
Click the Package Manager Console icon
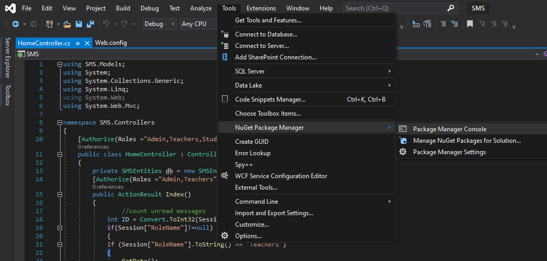click(403, 129)
